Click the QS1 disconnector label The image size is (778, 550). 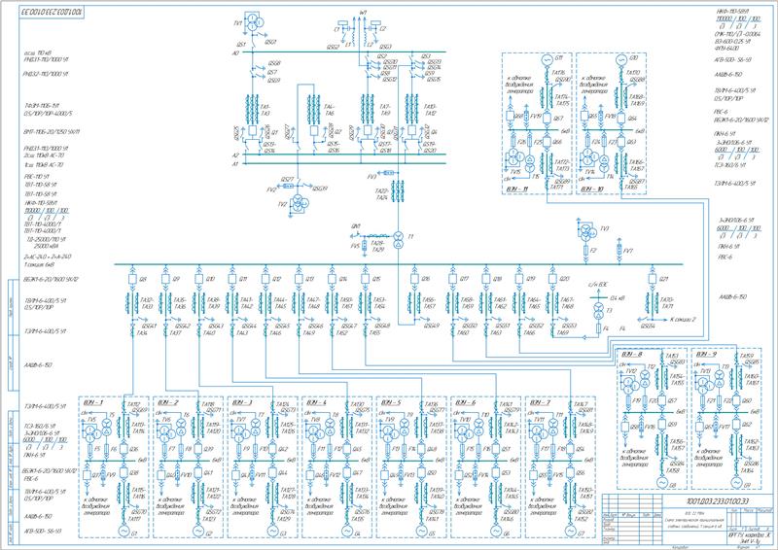pos(240,44)
